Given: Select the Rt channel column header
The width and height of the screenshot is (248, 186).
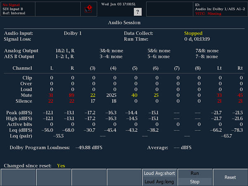Looking at the screenshot, I should 240,68.
